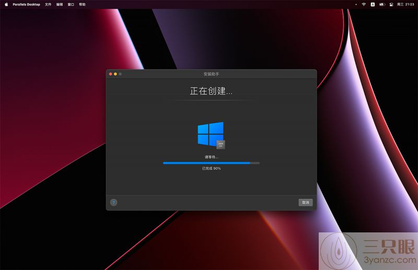Viewport: 418px width, 270px height.
Task: Cancel the creation with 取消 button
Action: (x=306, y=202)
